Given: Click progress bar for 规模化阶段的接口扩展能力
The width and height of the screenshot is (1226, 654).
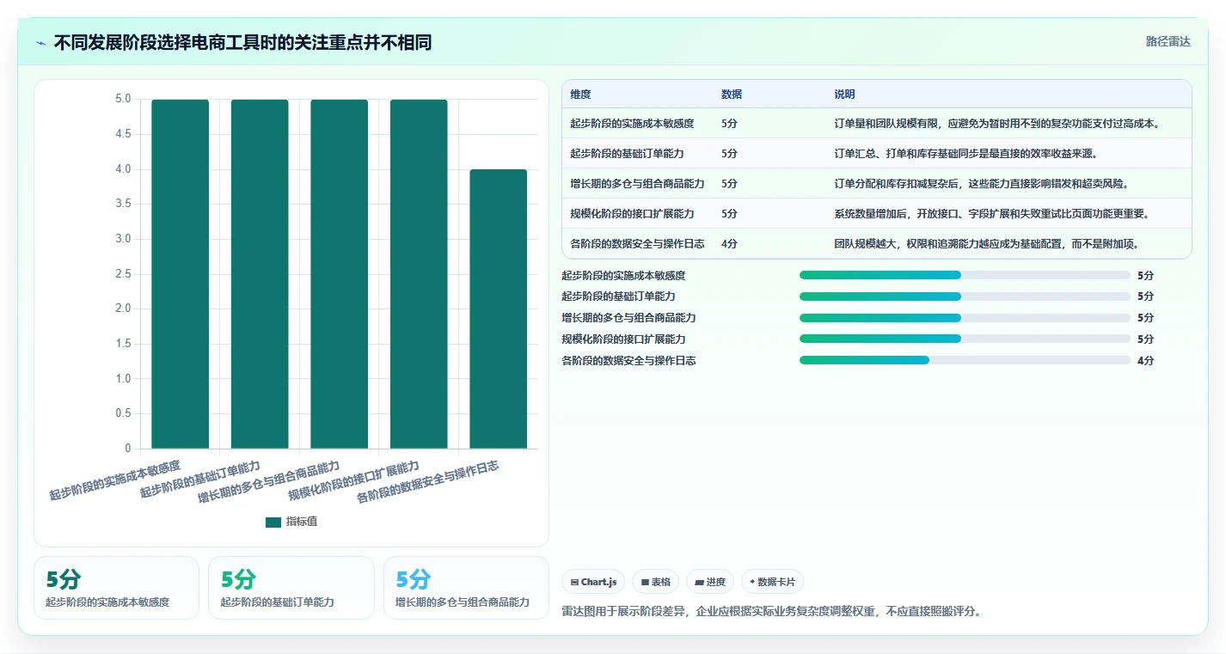Looking at the screenshot, I should pos(965,339).
